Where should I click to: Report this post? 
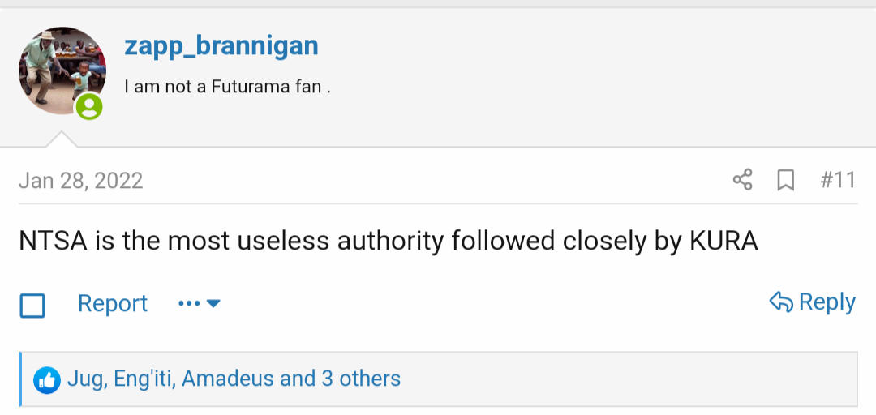pyautogui.click(x=113, y=303)
